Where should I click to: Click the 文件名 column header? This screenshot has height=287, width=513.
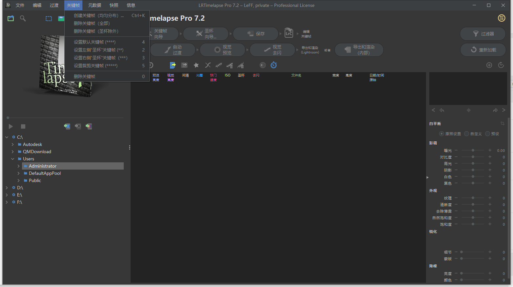click(296, 75)
